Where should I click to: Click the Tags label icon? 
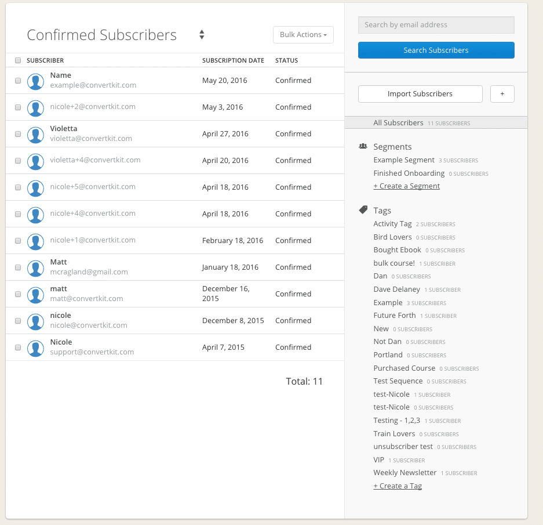363,210
